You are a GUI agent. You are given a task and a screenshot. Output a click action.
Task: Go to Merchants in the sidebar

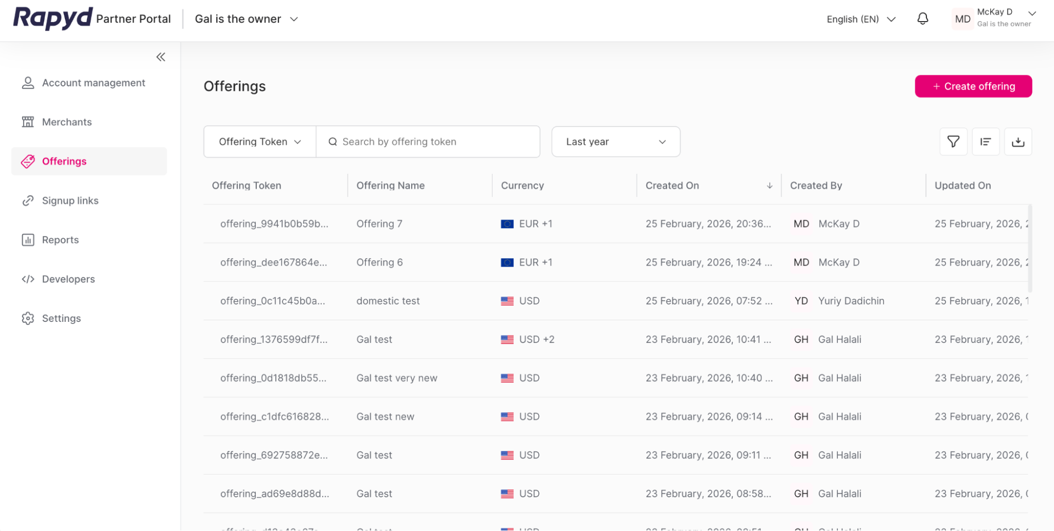point(66,122)
